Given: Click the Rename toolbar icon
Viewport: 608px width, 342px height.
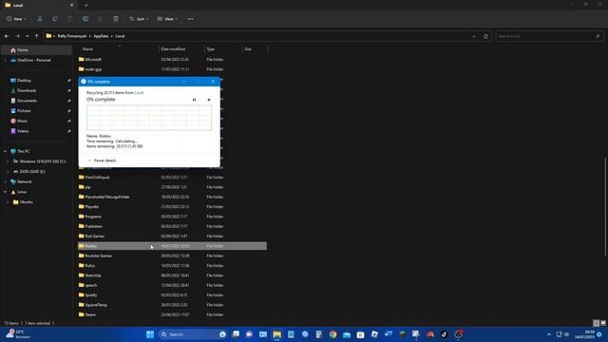Looking at the screenshot, I should (85, 19).
